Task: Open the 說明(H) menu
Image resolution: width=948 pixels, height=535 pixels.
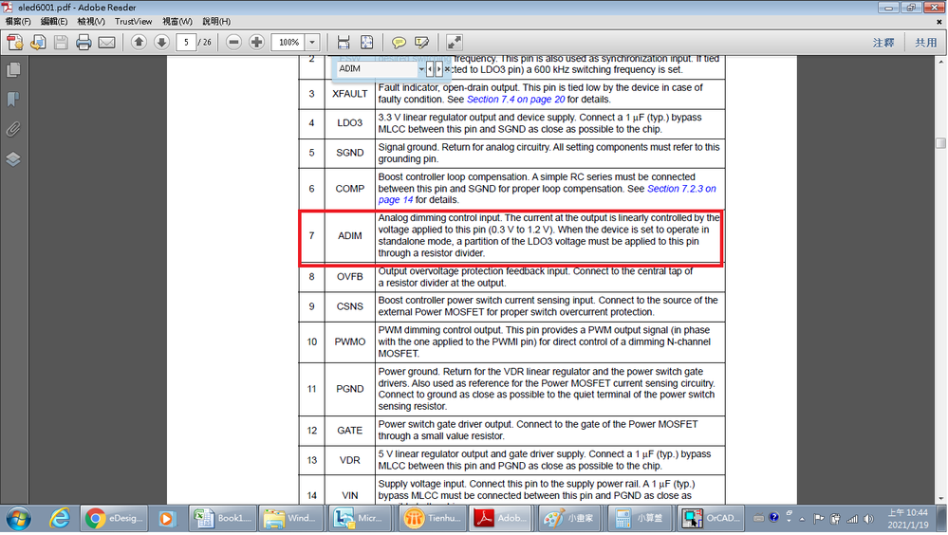Action: coord(215,21)
